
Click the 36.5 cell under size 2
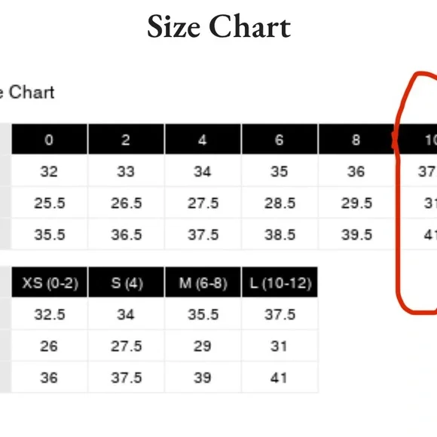tap(126, 234)
